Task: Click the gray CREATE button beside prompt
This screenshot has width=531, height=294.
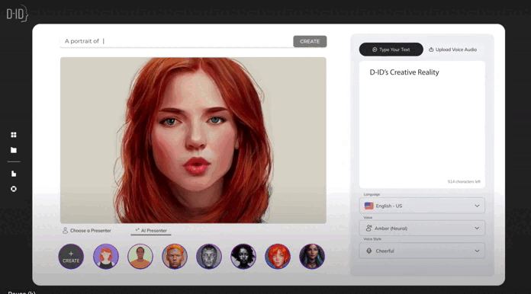Action: [x=310, y=41]
